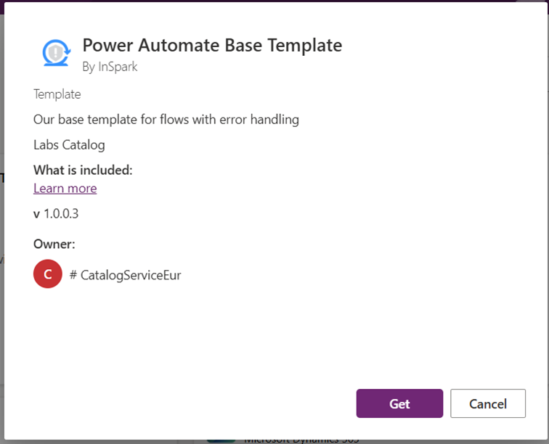Click the Owner heading

54,244
